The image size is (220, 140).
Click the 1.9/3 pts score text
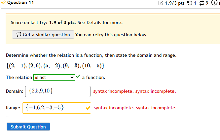point(175,3)
